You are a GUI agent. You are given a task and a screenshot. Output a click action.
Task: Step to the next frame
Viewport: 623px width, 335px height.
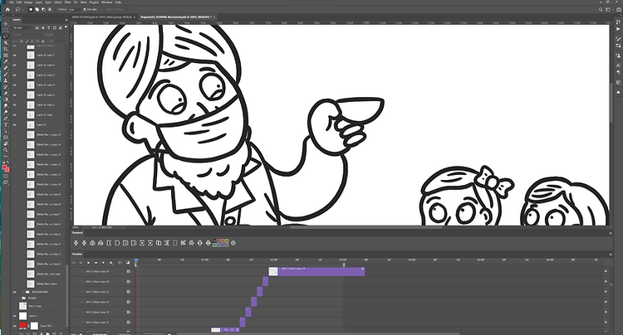pyautogui.click(x=96, y=263)
